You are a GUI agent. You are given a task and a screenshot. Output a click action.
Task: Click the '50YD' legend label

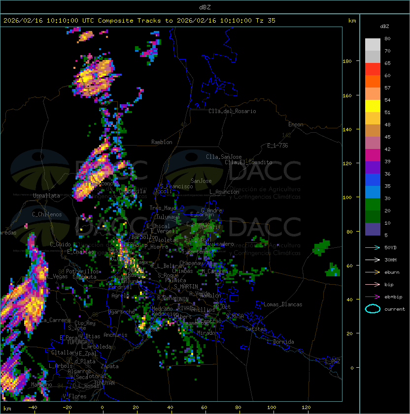pyautogui.click(x=390, y=247)
